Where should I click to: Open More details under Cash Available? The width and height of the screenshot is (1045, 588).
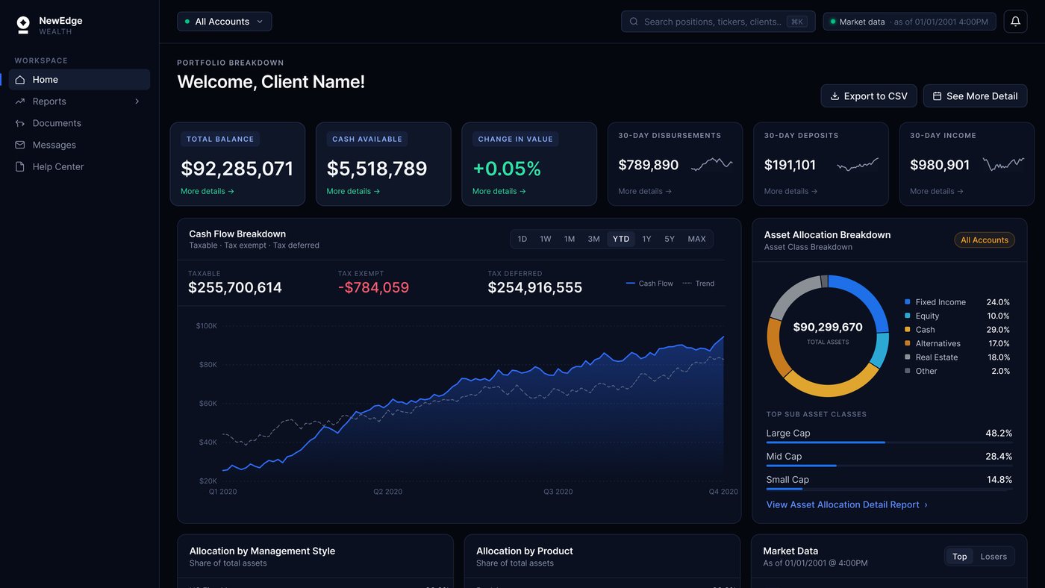[353, 191]
